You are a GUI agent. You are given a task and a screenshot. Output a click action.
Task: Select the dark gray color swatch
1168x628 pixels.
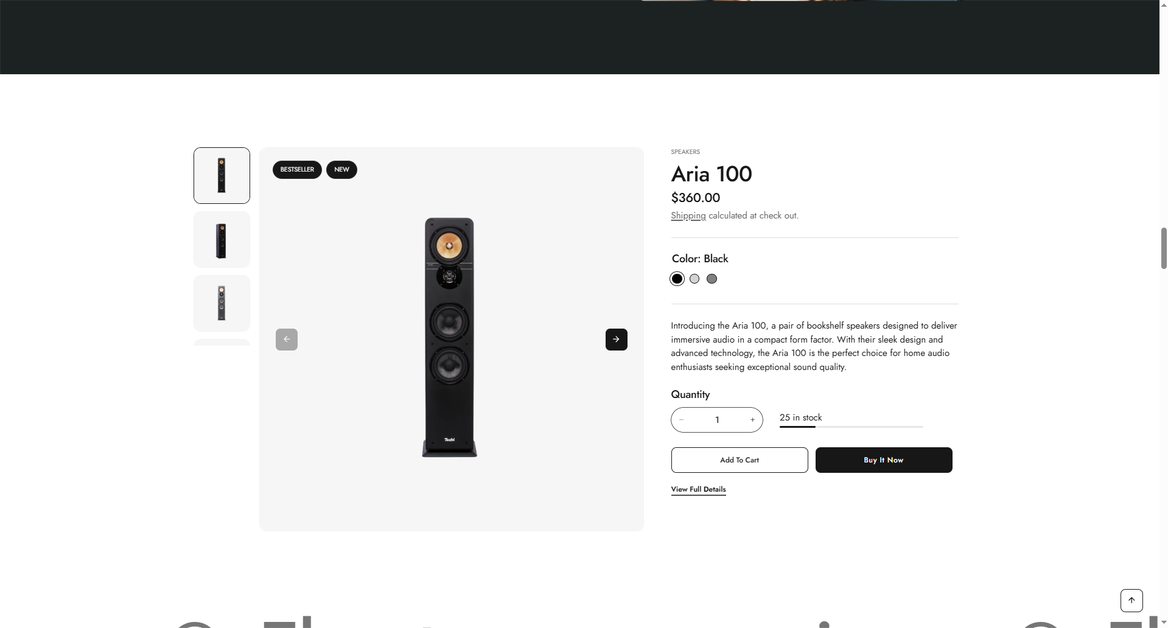tap(712, 279)
